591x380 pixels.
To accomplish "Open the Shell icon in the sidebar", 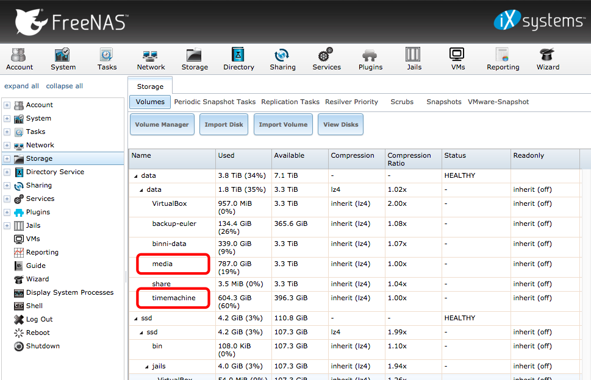I will coord(18,306).
